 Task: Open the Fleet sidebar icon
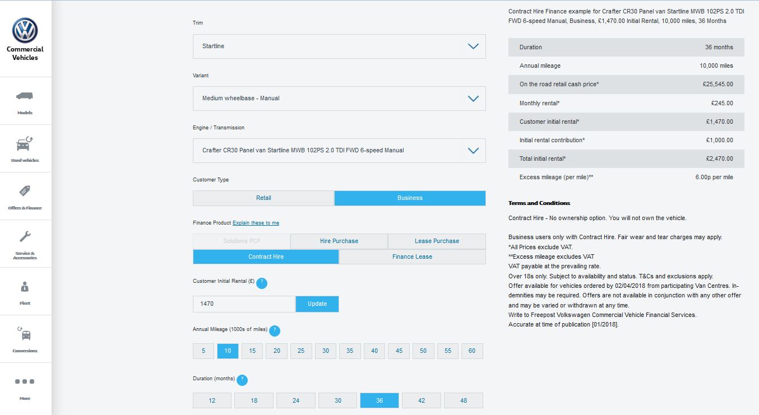point(25,287)
